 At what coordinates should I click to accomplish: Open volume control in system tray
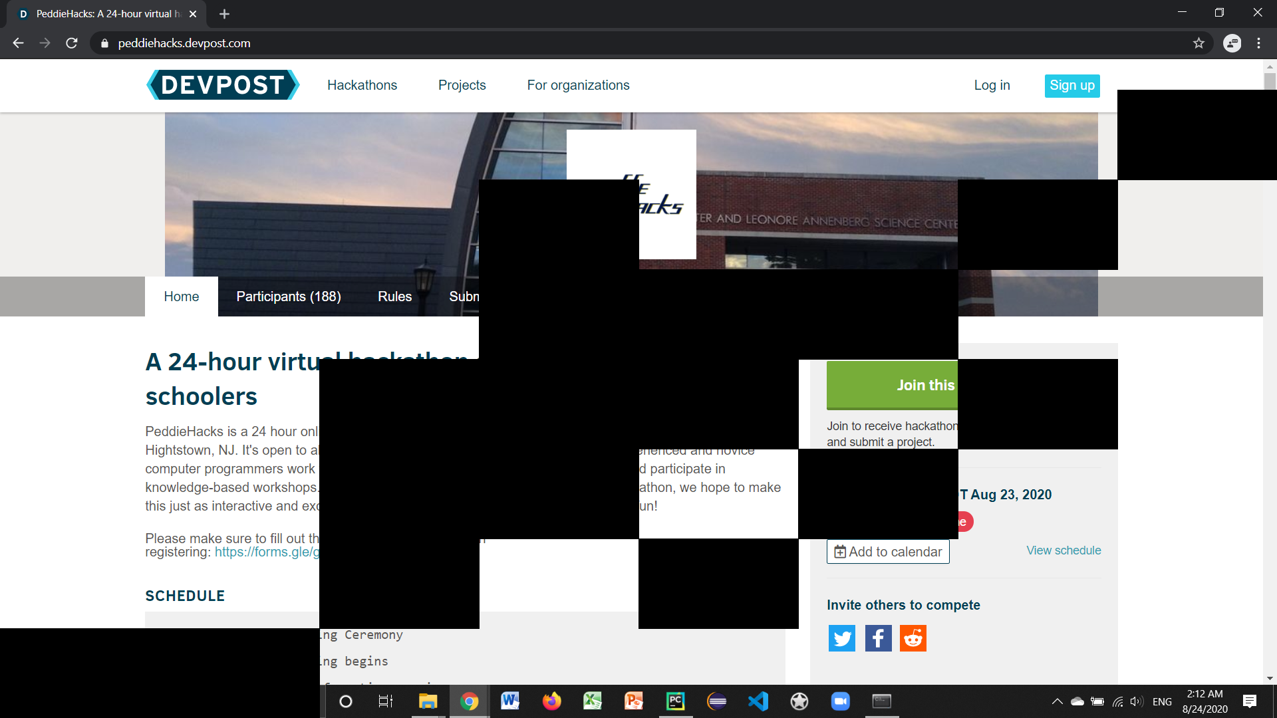point(1136,701)
